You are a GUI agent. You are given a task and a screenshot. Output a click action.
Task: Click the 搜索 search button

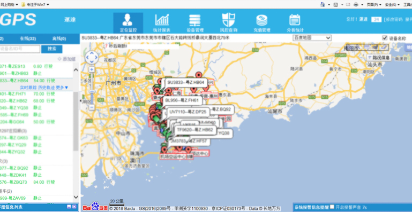(x=52, y=49)
